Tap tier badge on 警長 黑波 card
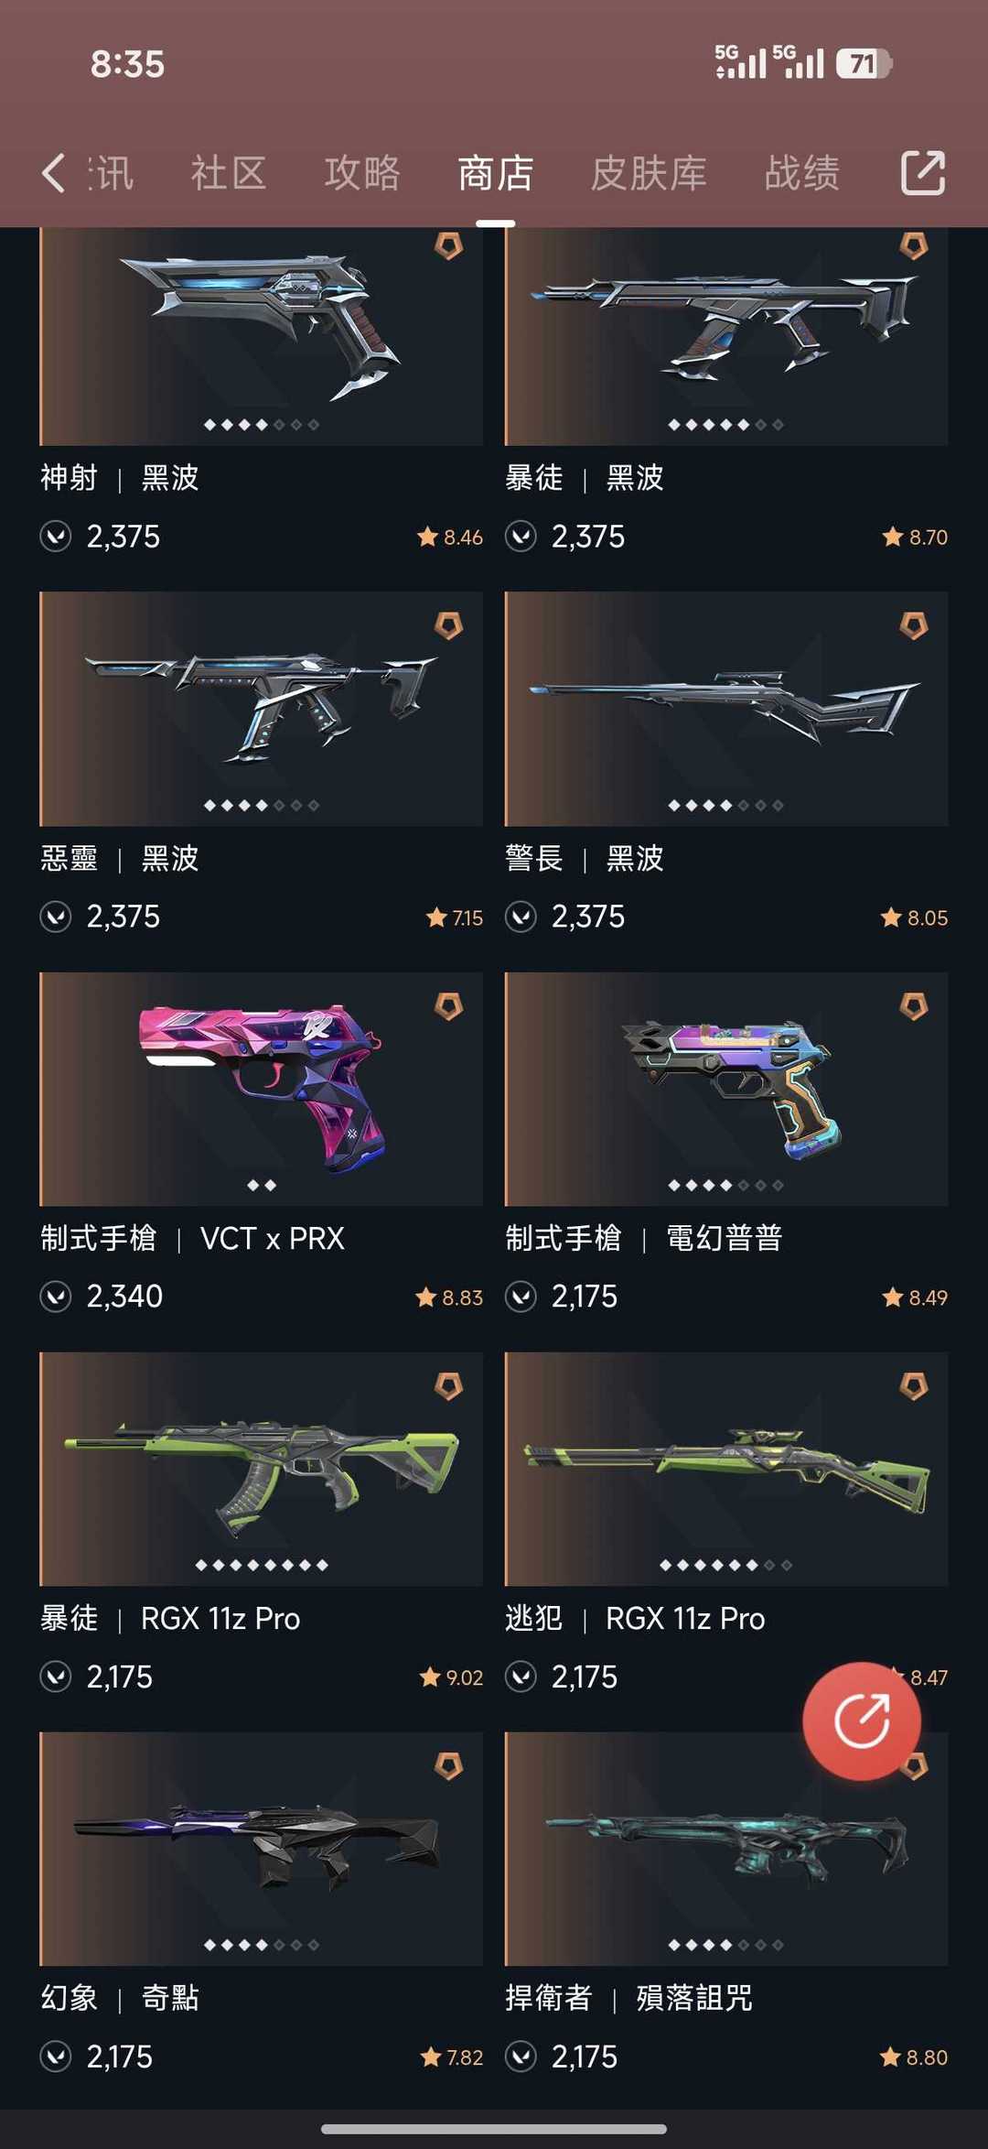 pyautogui.click(x=914, y=625)
